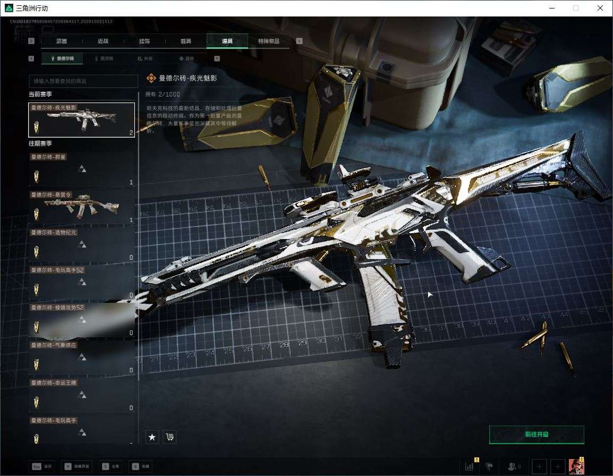Screen dimensions: 613x476
Task: Click the star favorite icon
Action: click(152, 437)
